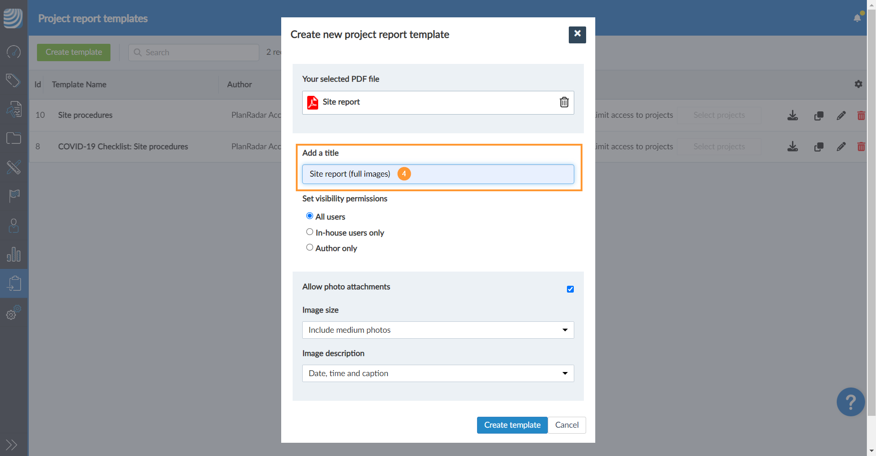This screenshot has width=876, height=456.
Task: Close the create template dialog
Action: 577,34
